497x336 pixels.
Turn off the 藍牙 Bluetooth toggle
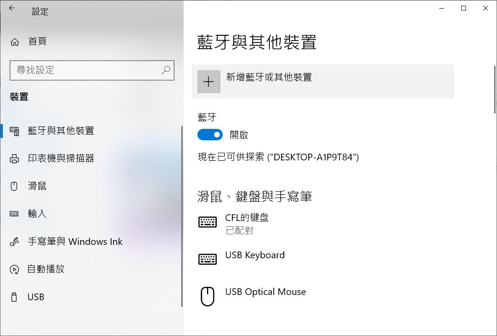[x=210, y=135]
